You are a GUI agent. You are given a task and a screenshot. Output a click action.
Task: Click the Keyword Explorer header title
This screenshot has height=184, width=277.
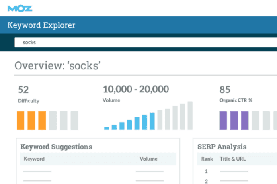pos(41,25)
